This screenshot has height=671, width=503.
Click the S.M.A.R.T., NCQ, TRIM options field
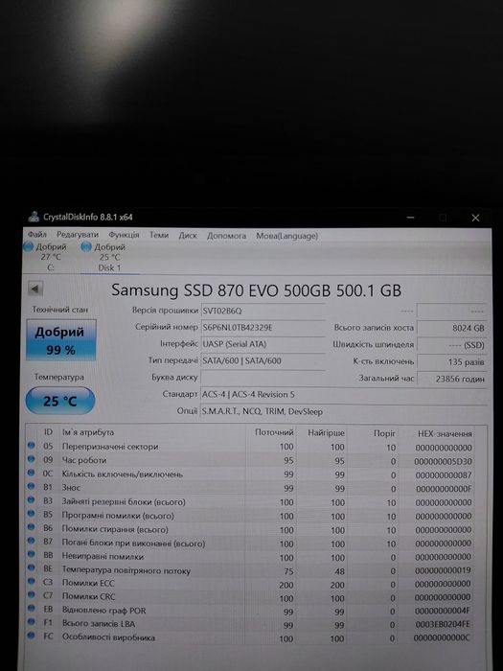344,411
